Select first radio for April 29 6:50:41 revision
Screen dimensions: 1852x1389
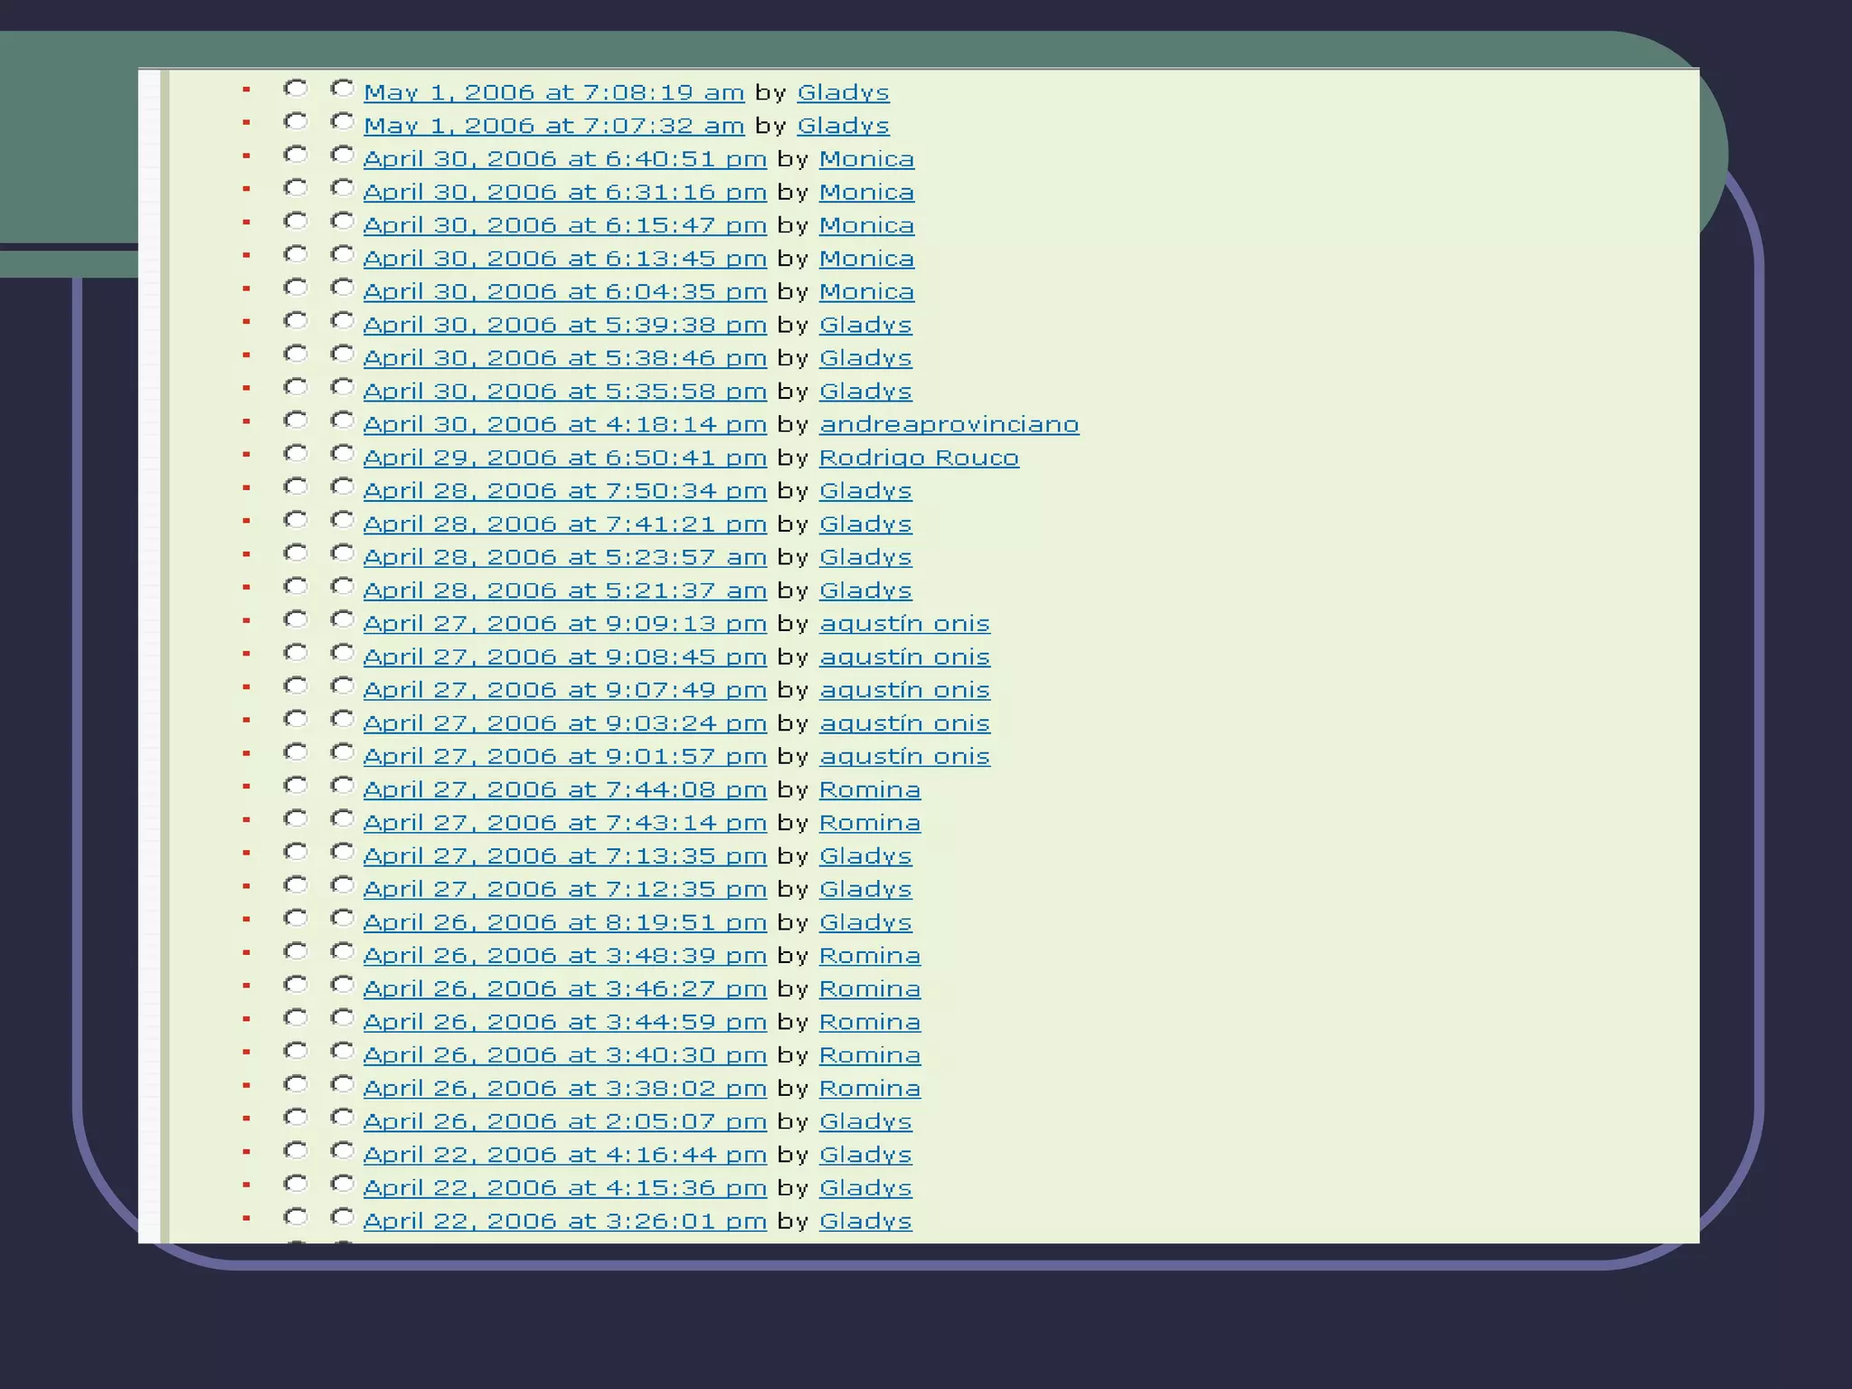(296, 454)
